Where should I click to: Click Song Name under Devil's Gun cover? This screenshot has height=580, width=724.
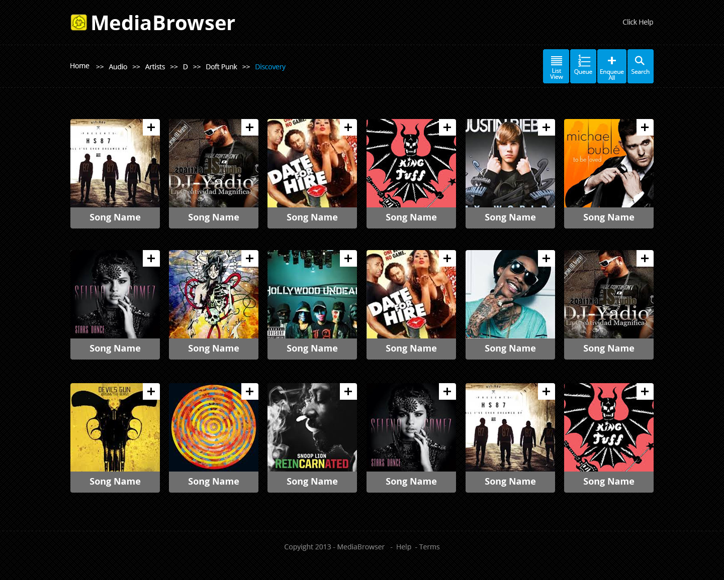(x=115, y=482)
